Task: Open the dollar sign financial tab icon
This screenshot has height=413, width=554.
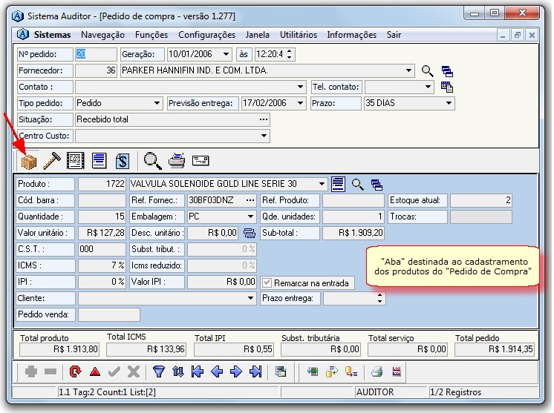Action: pos(123,161)
